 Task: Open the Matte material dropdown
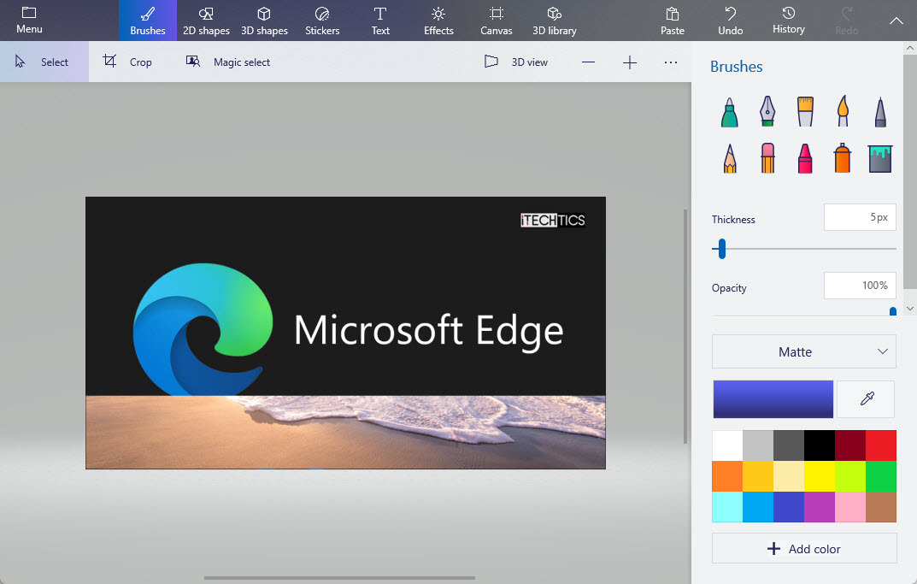point(804,351)
